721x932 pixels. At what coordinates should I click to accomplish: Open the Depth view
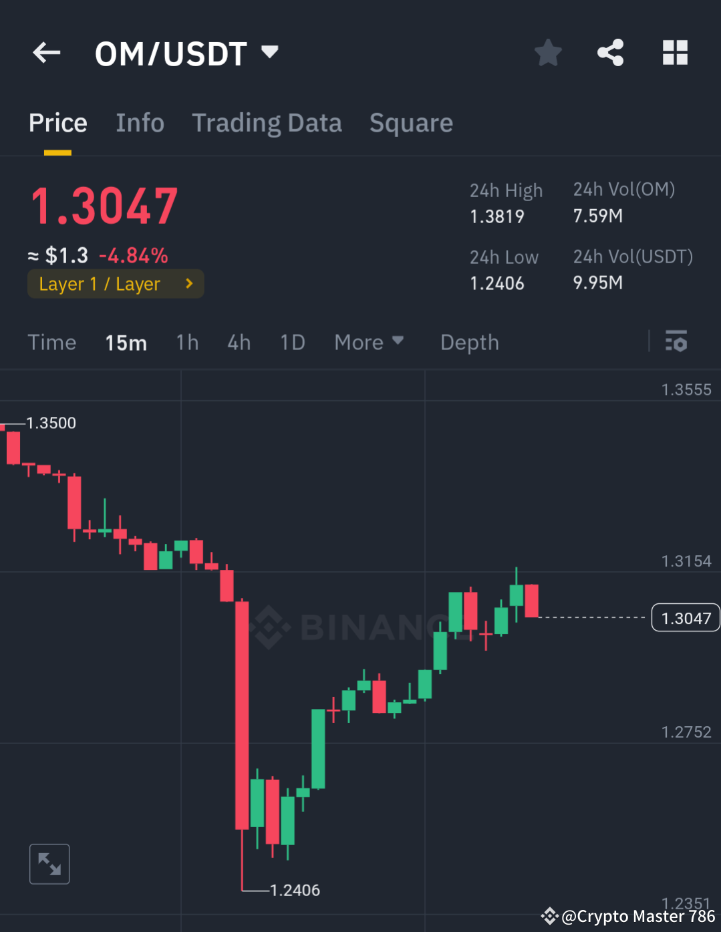click(469, 342)
